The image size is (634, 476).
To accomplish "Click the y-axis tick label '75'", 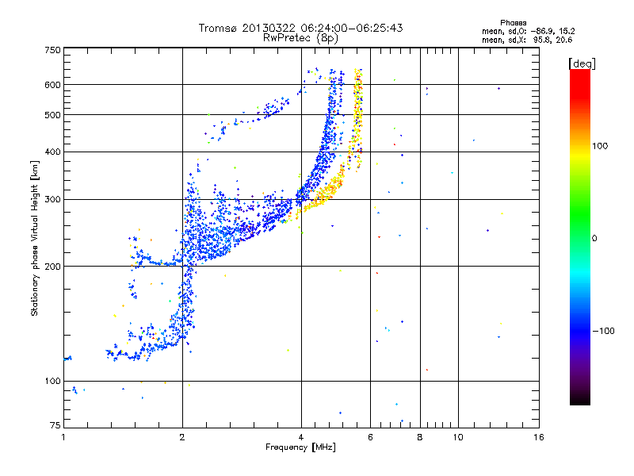I will (55, 425).
